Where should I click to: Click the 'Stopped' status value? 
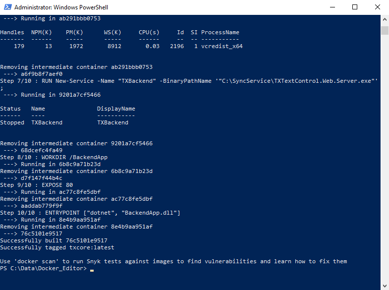pyautogui.click(x=12, y=122)
